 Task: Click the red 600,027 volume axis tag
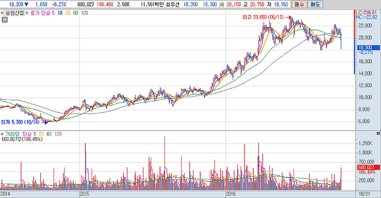pyautogui.click(x=368, y=167)
